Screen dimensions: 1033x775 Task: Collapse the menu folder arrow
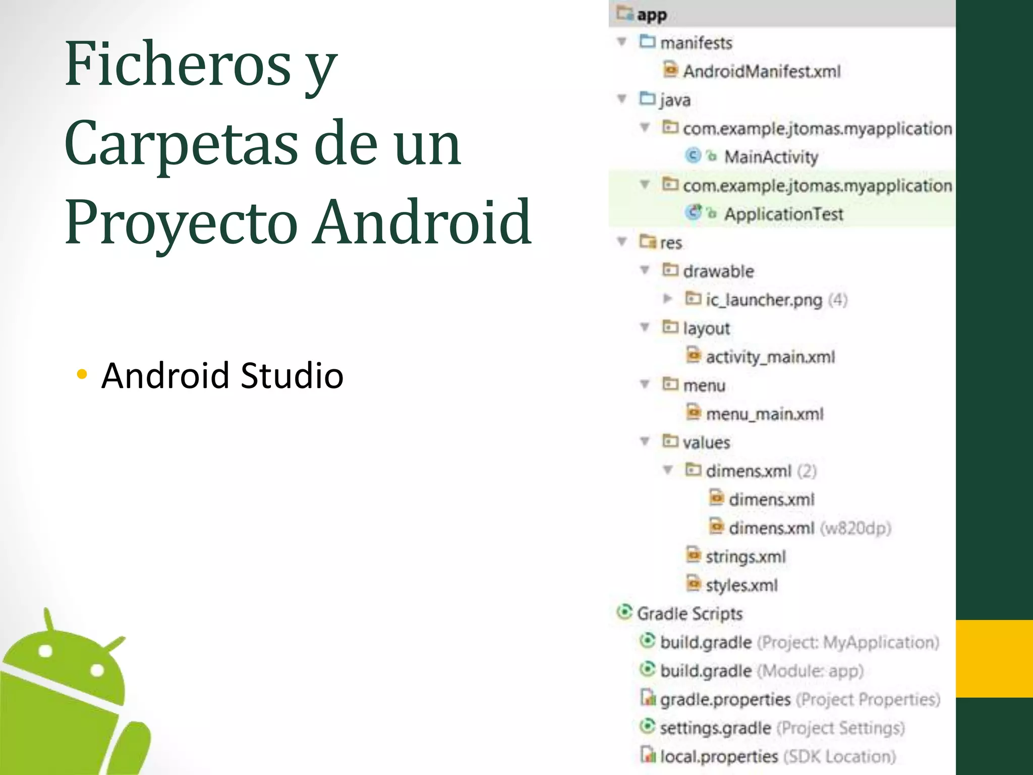click(x=645, y=384)
